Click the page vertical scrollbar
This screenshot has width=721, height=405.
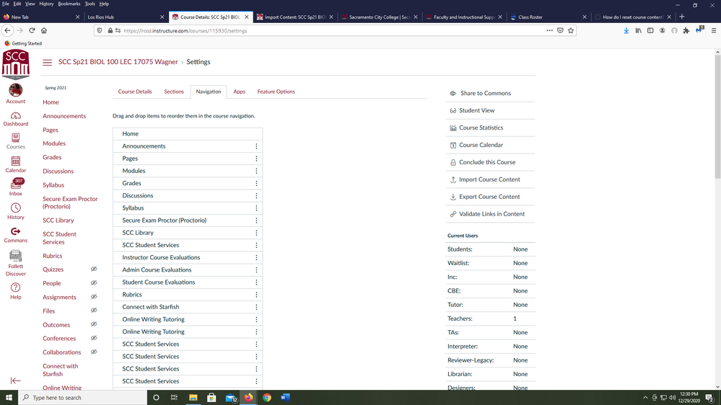click(717, 116)
